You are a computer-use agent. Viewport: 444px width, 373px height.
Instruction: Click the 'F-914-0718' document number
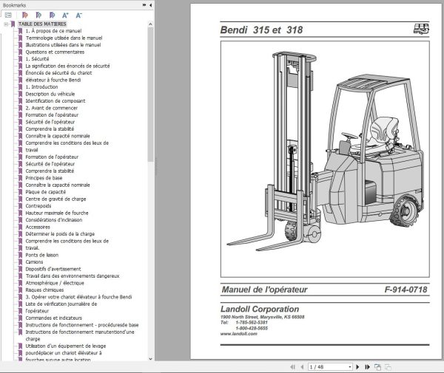tap(406, 290)
